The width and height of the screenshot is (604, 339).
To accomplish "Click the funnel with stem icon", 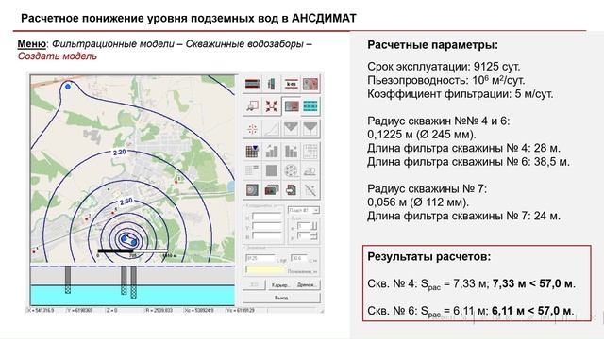I will click(x=310, y=129).
